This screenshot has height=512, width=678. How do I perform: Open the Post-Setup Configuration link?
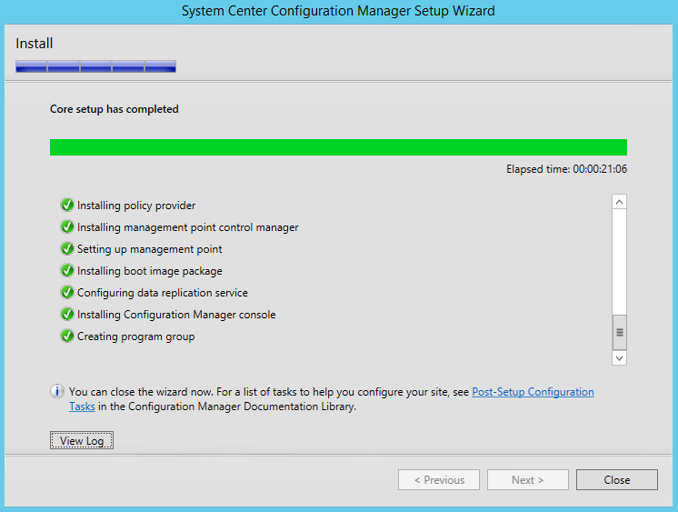coord(533,392)
